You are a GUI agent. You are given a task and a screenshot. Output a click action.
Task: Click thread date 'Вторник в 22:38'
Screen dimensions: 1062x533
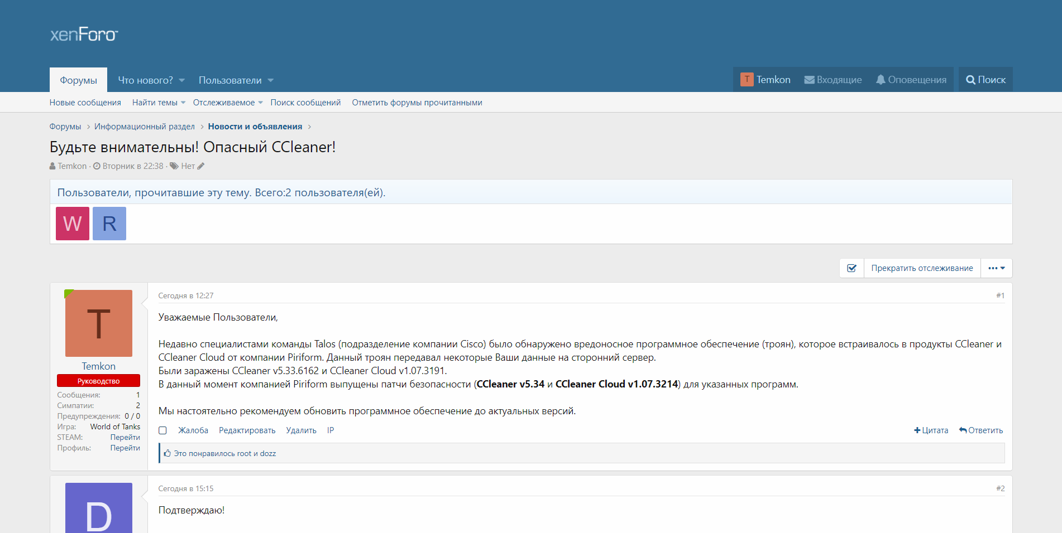(x=133, y=166)
